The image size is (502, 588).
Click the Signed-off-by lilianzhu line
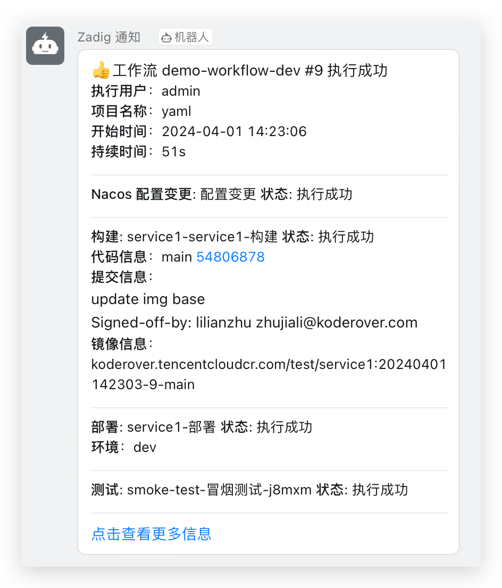[x=254, y=323]
